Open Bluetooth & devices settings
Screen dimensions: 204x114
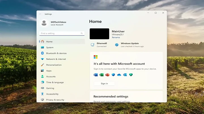(x=62, y=53)
